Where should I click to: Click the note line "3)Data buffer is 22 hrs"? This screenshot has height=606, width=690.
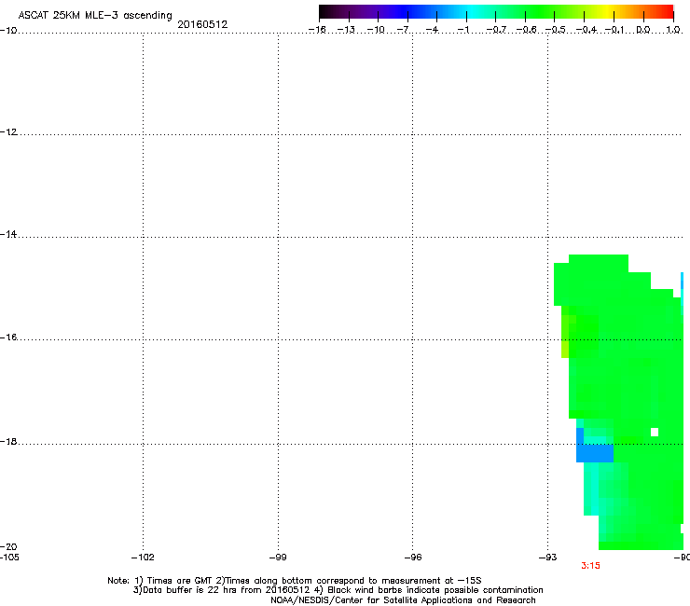tap(338, 590)
